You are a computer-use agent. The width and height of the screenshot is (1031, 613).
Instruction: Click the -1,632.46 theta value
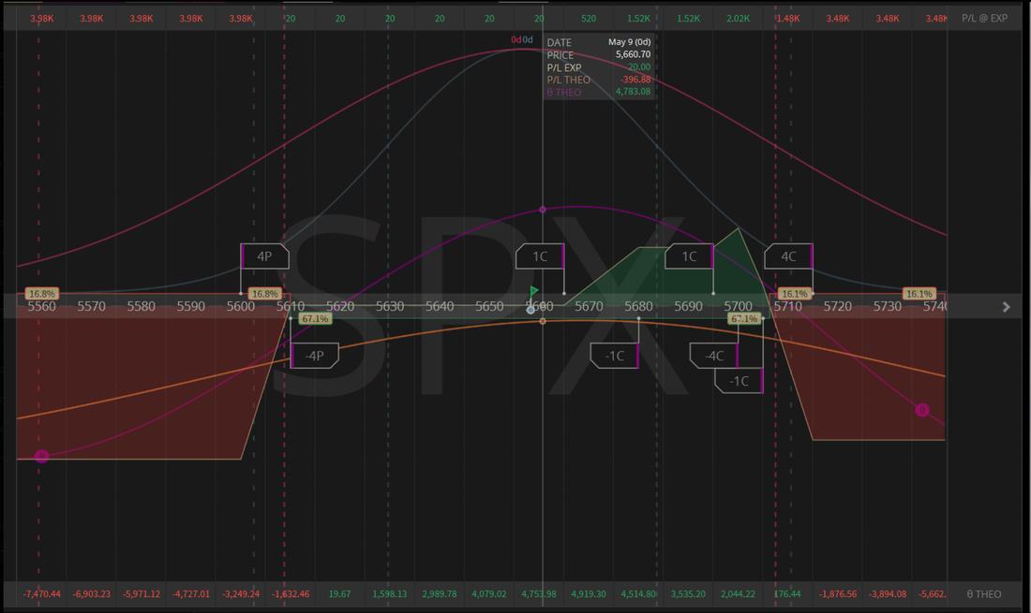[x=291, y=594]
